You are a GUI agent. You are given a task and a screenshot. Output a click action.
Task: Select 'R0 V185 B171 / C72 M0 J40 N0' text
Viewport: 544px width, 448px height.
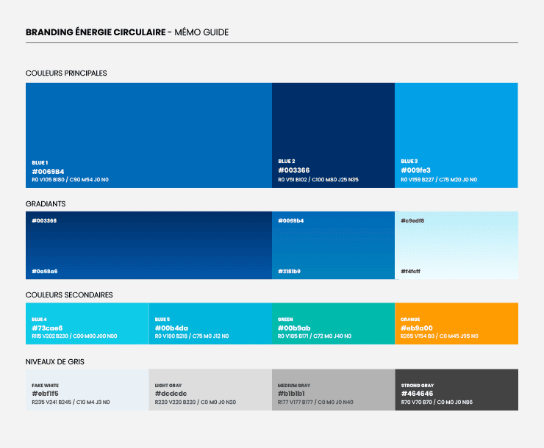(x=315, y=336)
